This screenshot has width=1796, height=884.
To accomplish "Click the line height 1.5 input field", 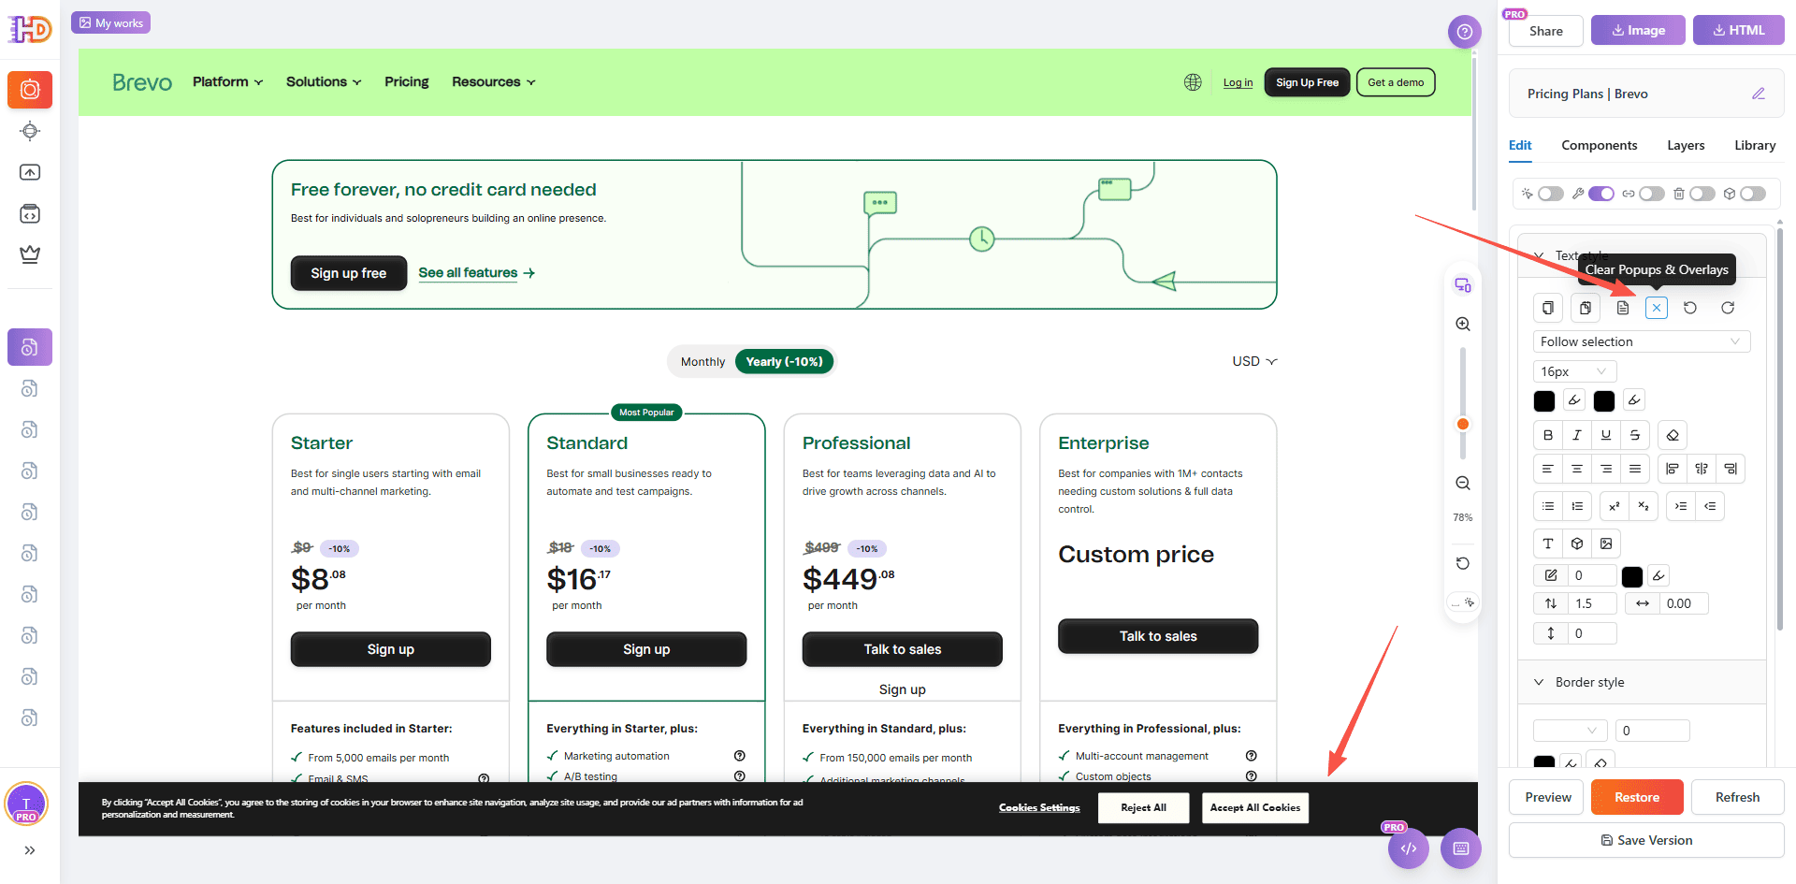I will [1590, 603].
